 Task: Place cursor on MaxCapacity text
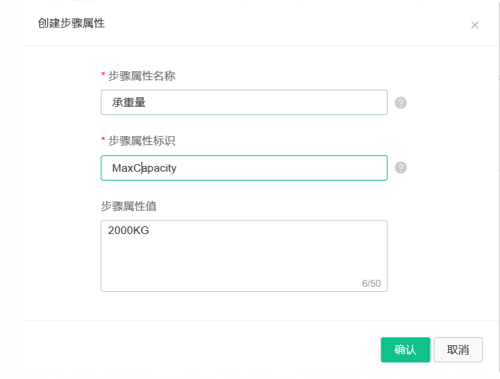[x=144, y=168]
